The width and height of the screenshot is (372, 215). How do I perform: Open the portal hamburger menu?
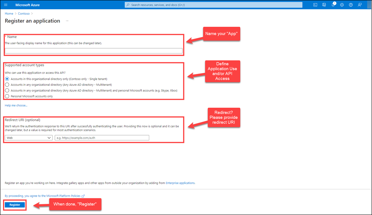point(6,4)
